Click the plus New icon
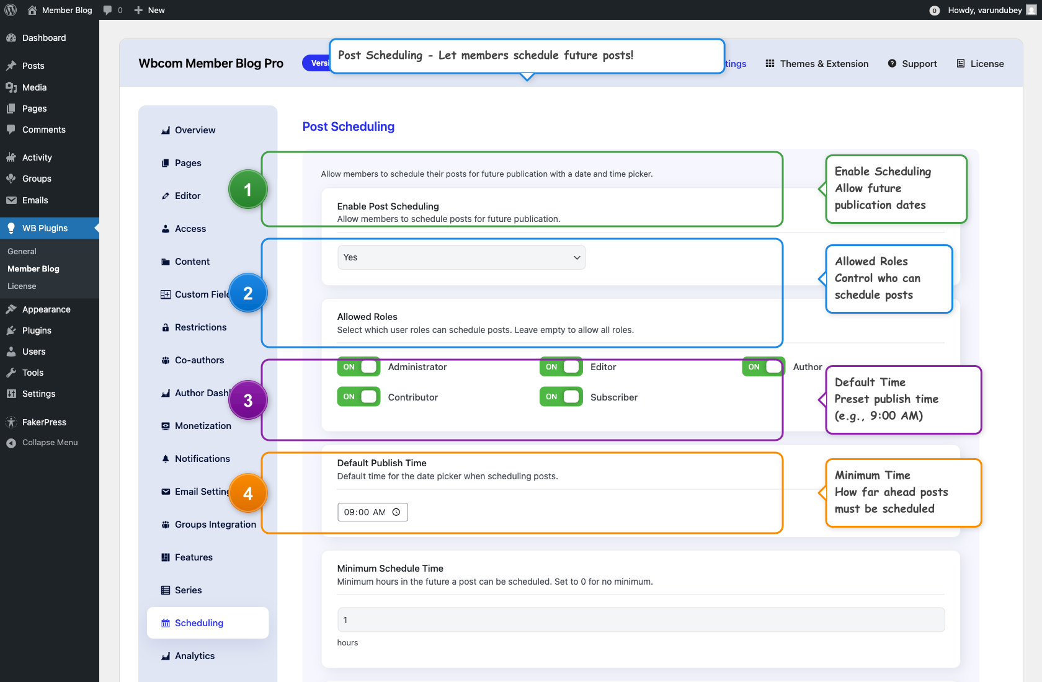1042x682 pixels. point(138,10)
